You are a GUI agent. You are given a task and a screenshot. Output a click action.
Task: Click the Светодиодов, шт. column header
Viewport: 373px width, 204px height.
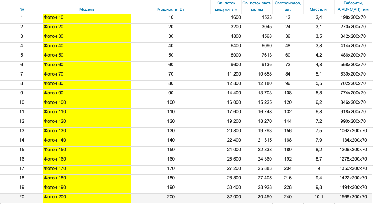pyautogui.click(x=288, y=6)
